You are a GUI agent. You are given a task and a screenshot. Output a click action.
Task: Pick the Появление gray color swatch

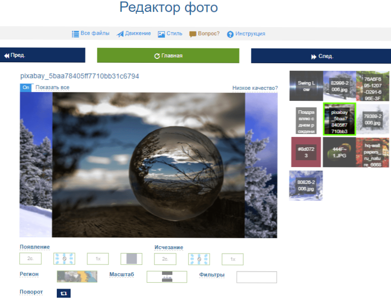click(131, 259)
